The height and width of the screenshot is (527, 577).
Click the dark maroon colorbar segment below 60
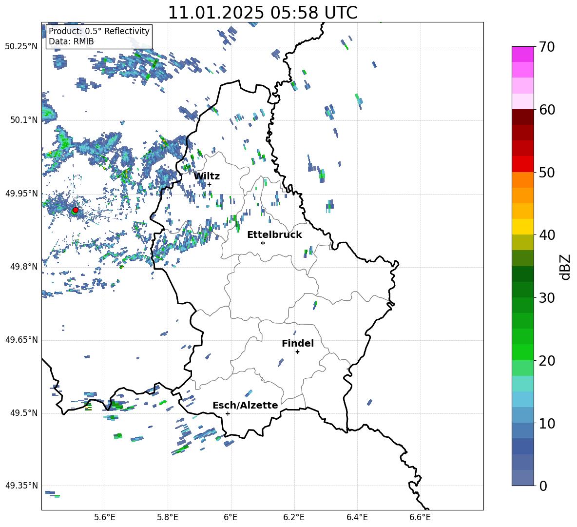[523, 117]
